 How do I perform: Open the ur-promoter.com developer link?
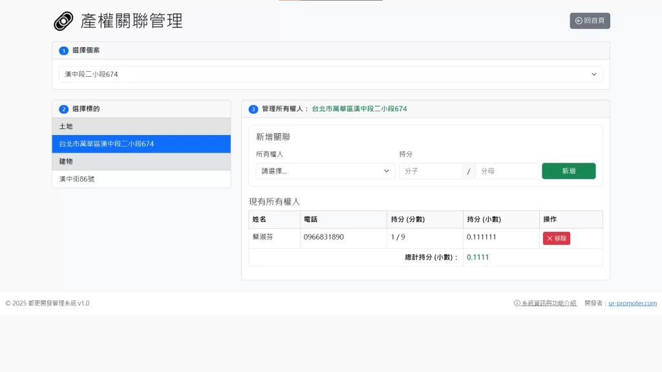click(632, 303)
